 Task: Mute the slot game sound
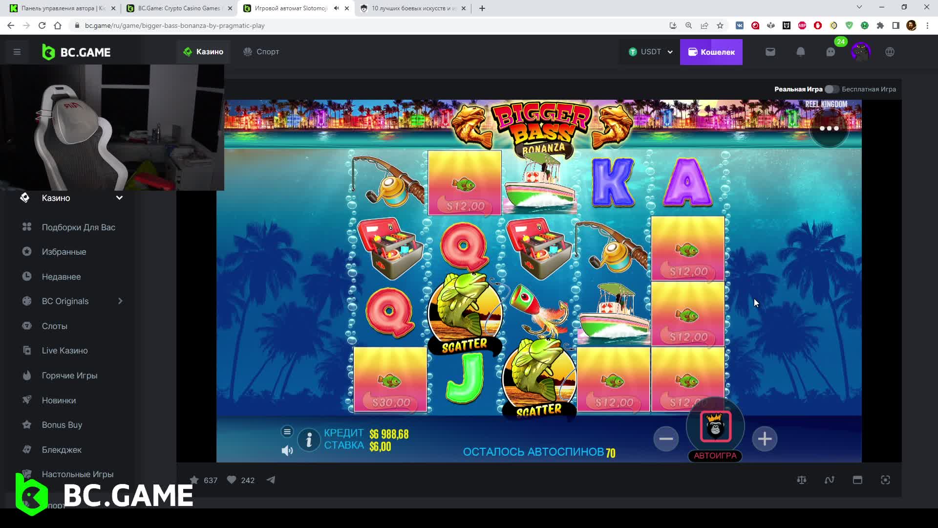pos(287,450)
